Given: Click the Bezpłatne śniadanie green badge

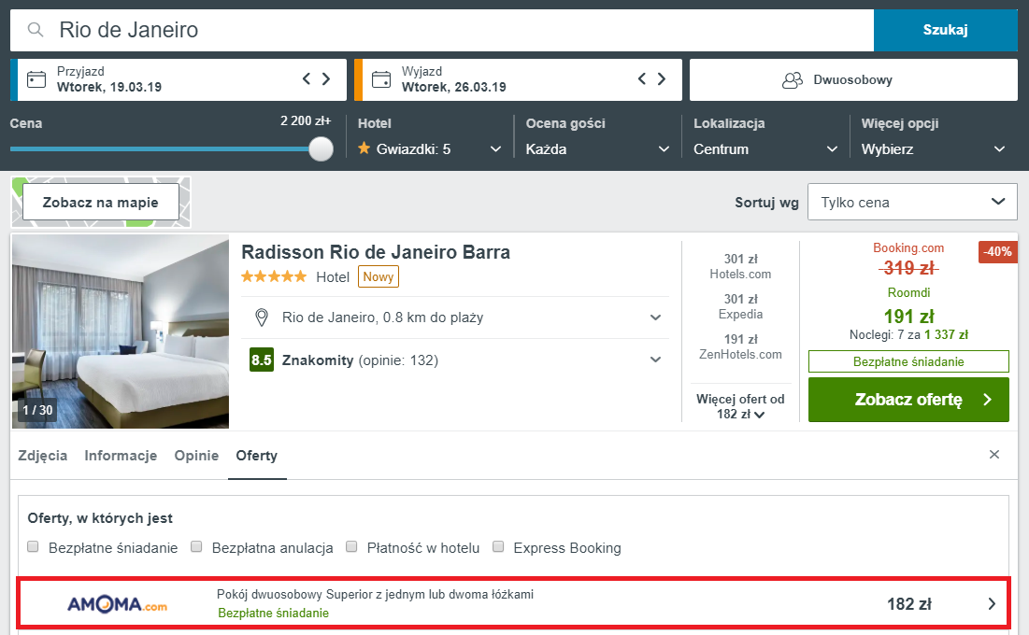Looking at the screenshot, I should 908,361.
